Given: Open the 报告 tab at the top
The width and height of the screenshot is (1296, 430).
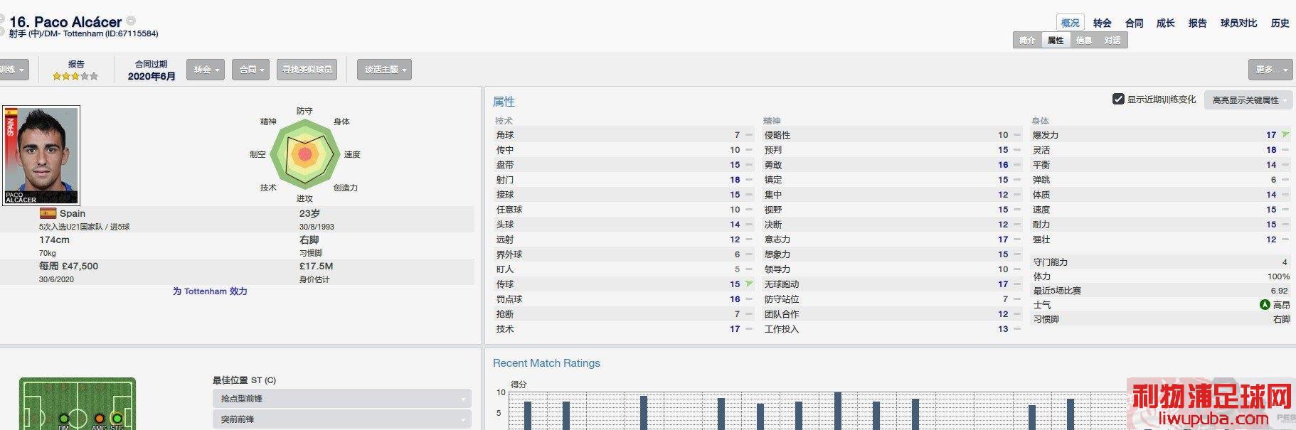Looking at the screenshot, I should (1197, 23).
